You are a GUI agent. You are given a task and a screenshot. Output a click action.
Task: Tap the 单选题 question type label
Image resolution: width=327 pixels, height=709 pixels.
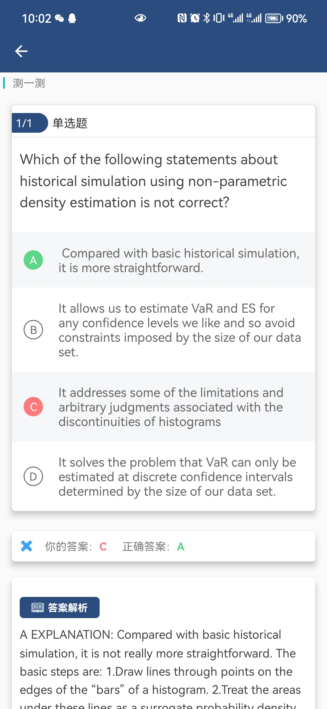pos(70,123)
